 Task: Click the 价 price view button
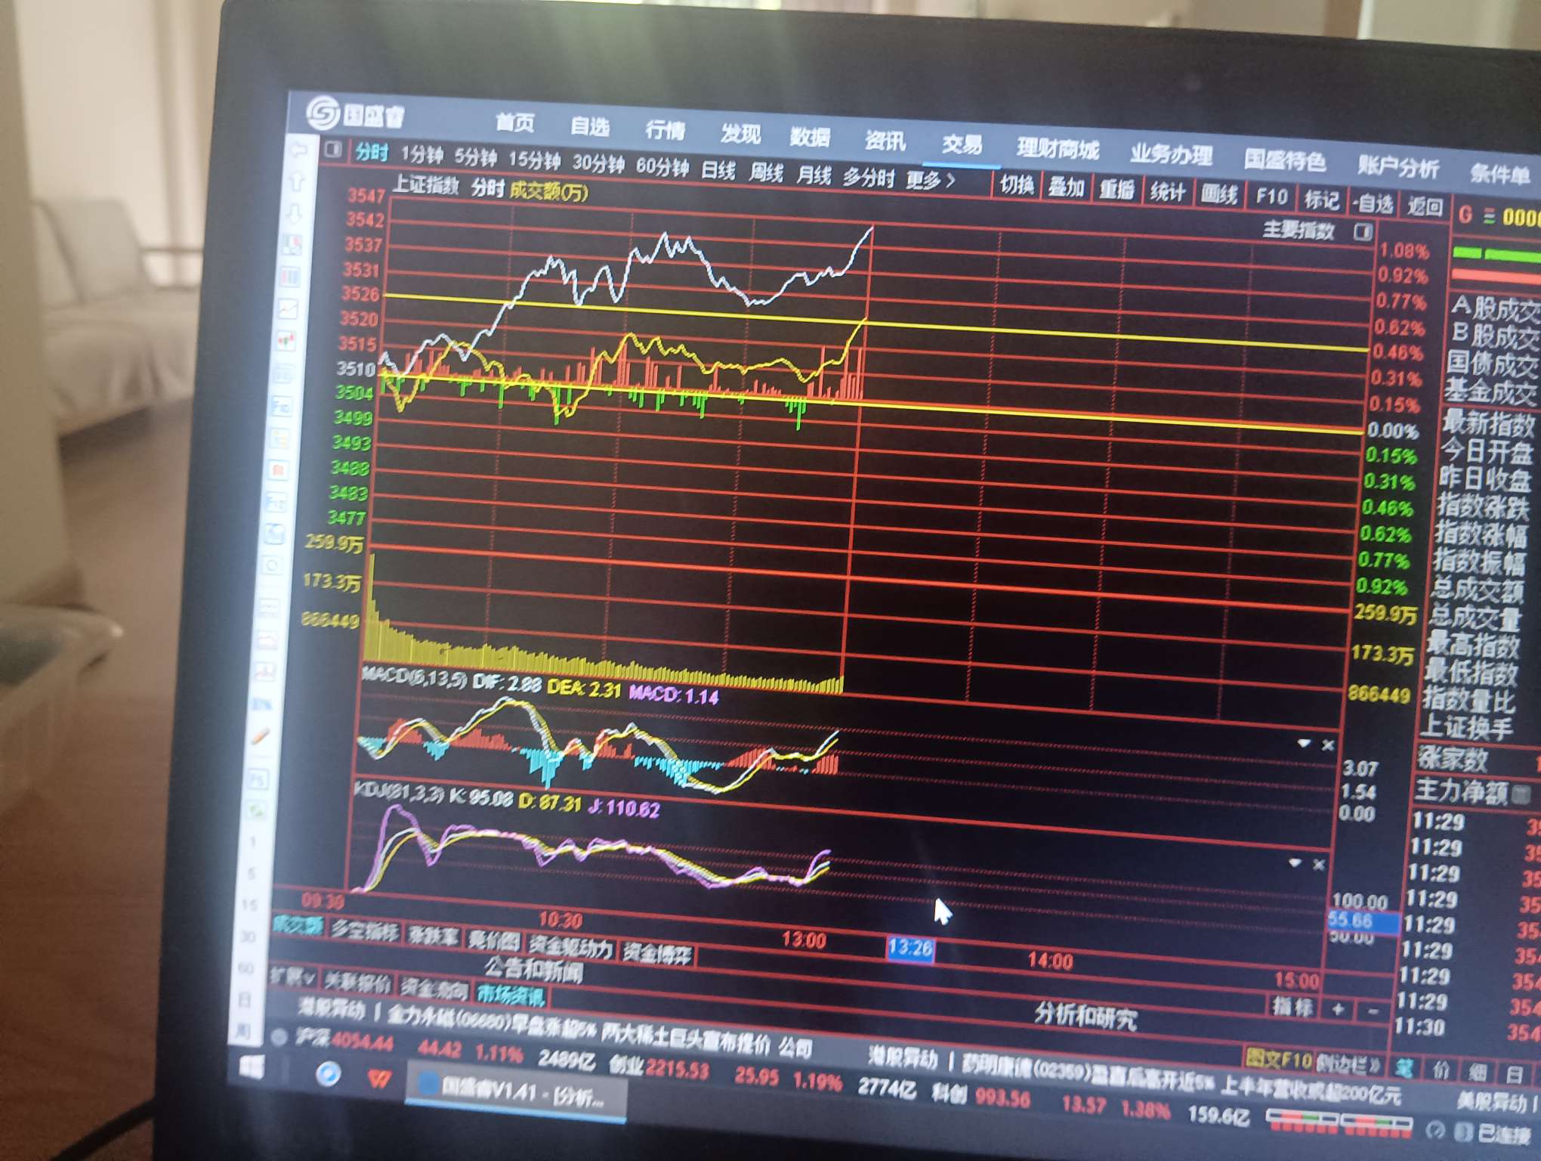(1441, 1070)
